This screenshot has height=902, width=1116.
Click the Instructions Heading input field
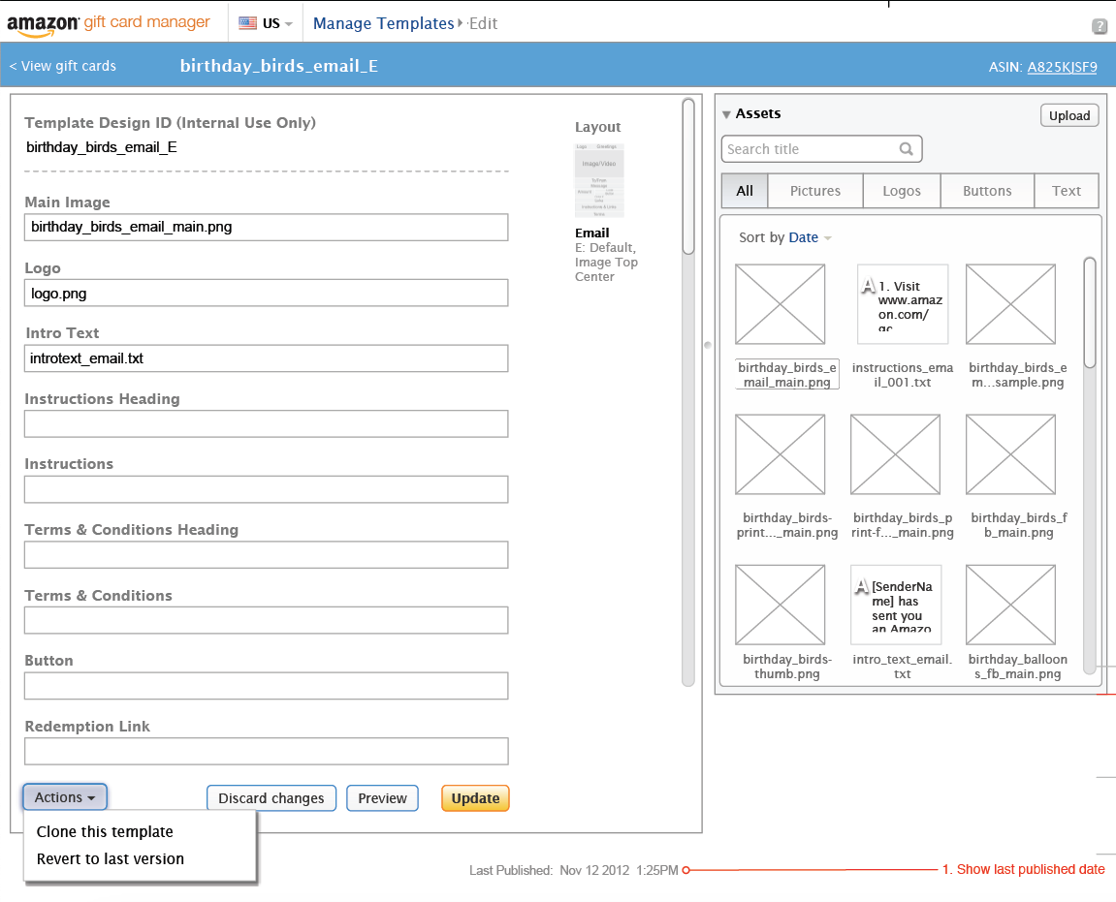[267, 424]
